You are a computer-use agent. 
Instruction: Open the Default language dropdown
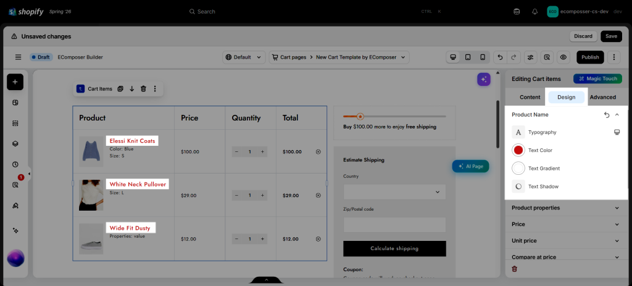pyautogui.click(x=244, y=57)
